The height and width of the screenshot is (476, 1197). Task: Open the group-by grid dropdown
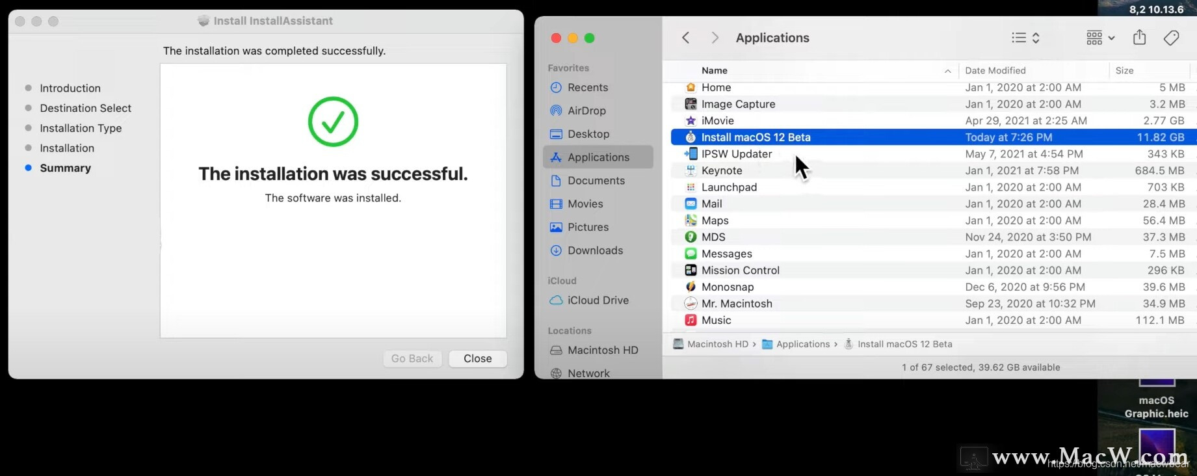click(x=1100, y=38)
